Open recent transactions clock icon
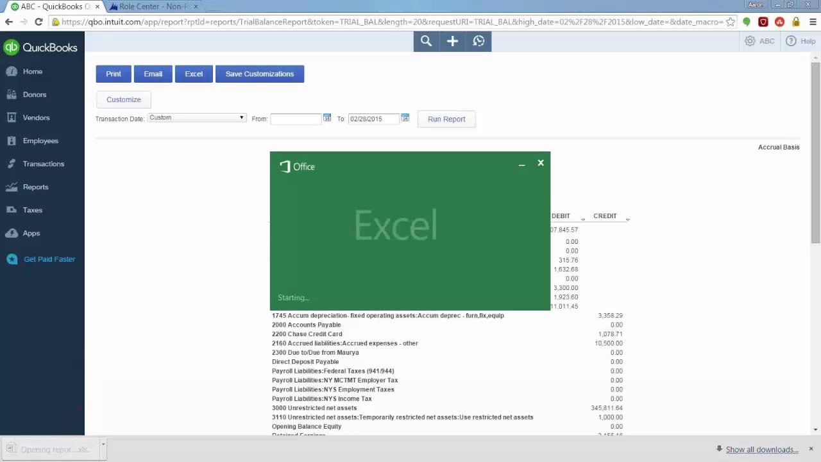This screenshot has height=462, width=821. tap(478, 41)
